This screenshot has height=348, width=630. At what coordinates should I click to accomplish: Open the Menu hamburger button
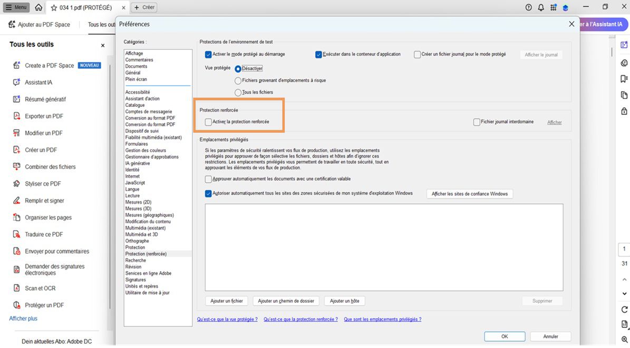click(x=16, y=7)
